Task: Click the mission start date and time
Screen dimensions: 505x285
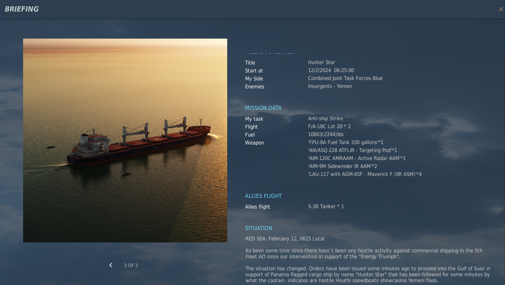Action: 331,70
